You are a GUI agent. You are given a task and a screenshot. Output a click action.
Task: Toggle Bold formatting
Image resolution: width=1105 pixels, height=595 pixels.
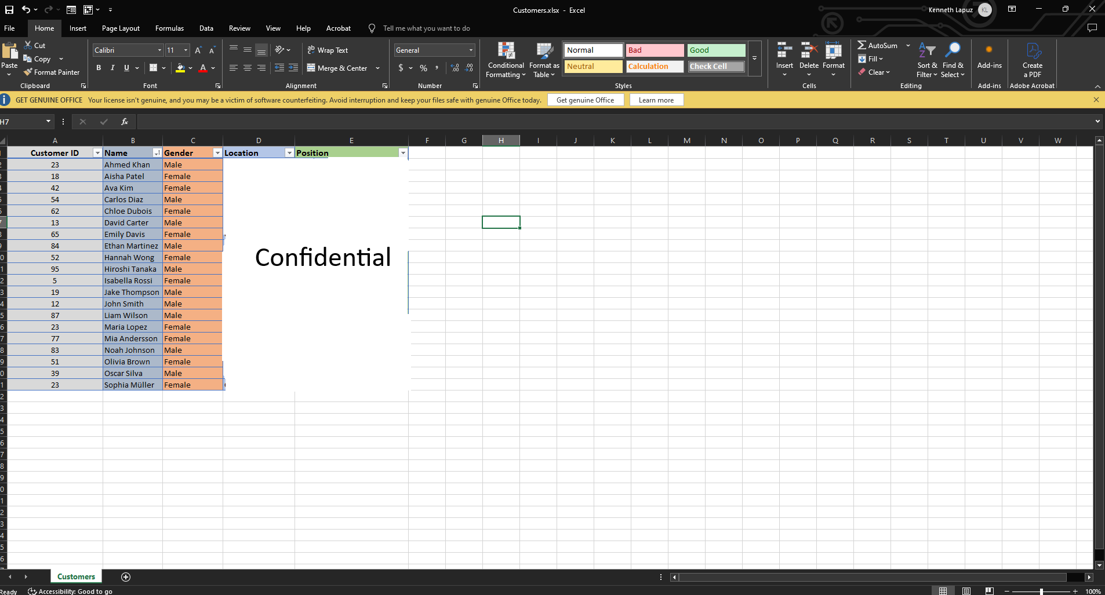99,68
